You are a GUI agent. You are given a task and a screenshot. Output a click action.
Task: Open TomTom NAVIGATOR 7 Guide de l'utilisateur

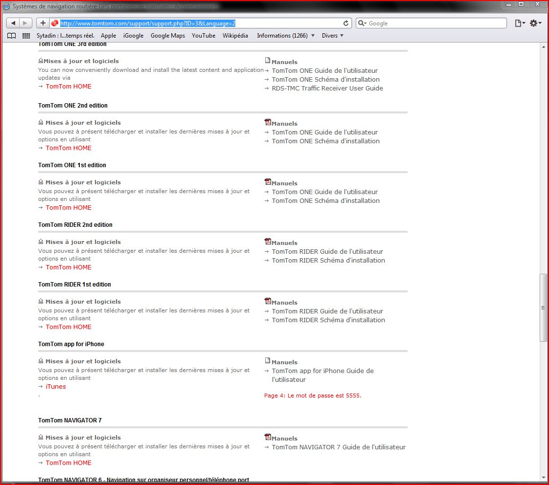click(x=339, y=447)
